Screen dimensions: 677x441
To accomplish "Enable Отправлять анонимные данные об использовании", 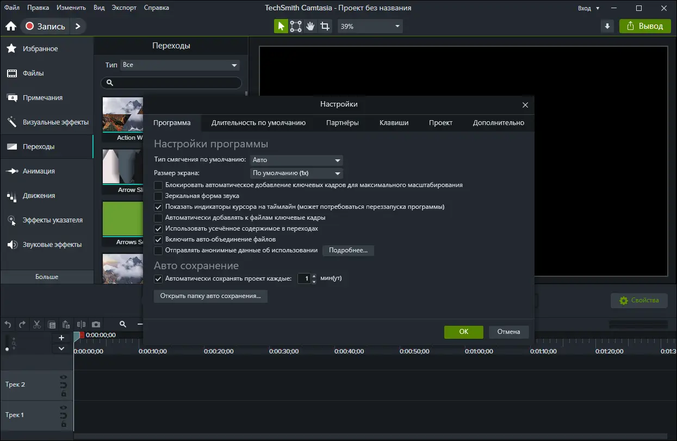I will 158,251.
